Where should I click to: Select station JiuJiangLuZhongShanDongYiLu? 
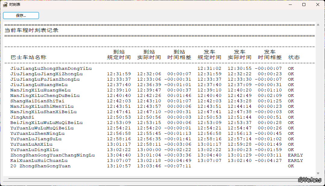coord(51,68)
